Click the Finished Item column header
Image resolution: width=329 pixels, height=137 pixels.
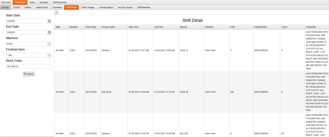[266, 27]
